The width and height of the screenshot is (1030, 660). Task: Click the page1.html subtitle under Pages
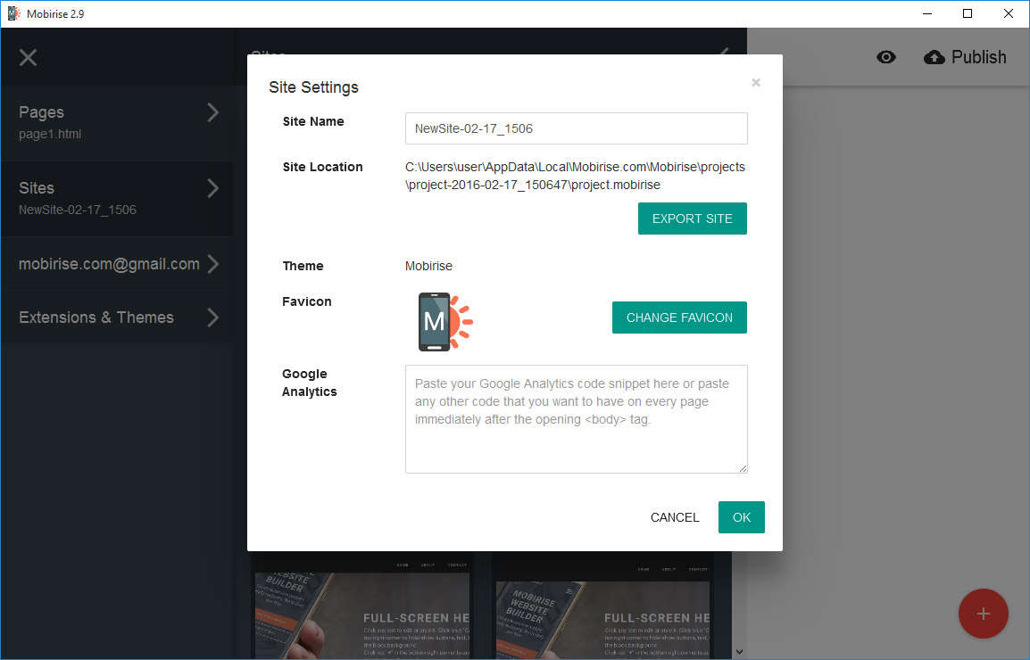50,134
